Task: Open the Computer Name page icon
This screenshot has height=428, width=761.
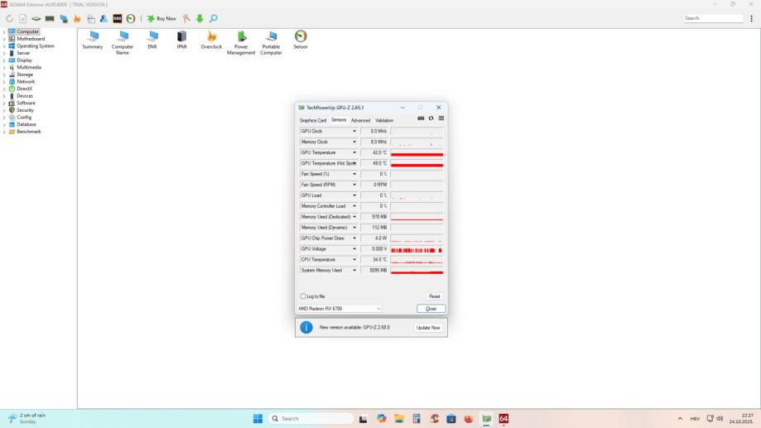Action: 123,43
